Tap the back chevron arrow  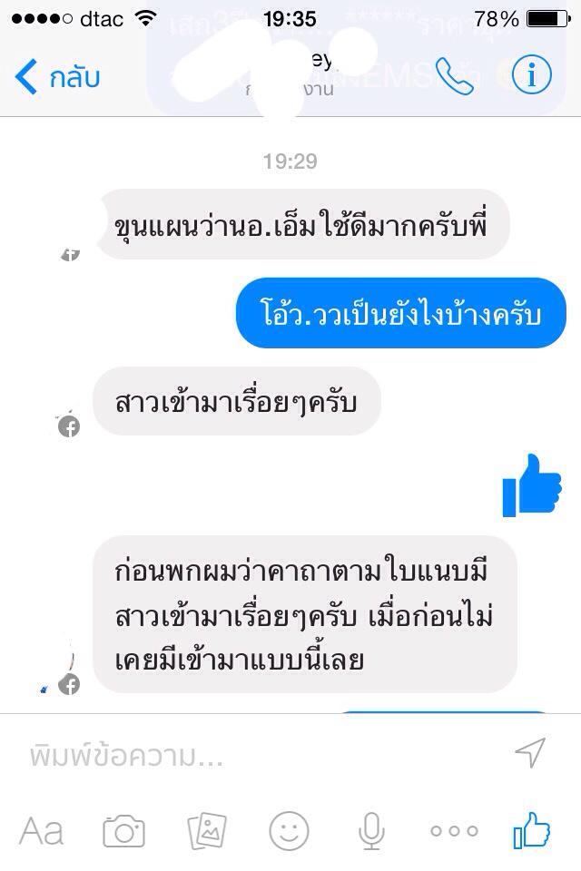pos(25,76)
